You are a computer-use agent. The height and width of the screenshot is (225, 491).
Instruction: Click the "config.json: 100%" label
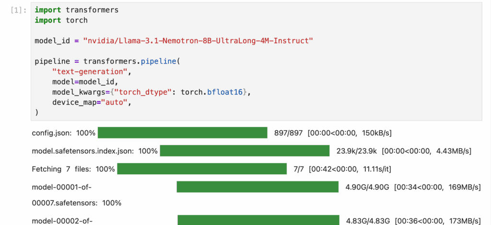(x=64, y=133)
